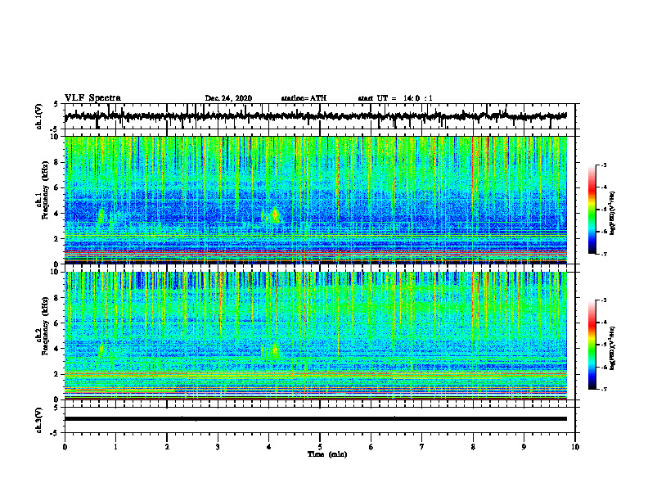Screen dimensions: 648x501
Task: Click the "5" tick on the Time axis
Action: (x=320, y=447)
